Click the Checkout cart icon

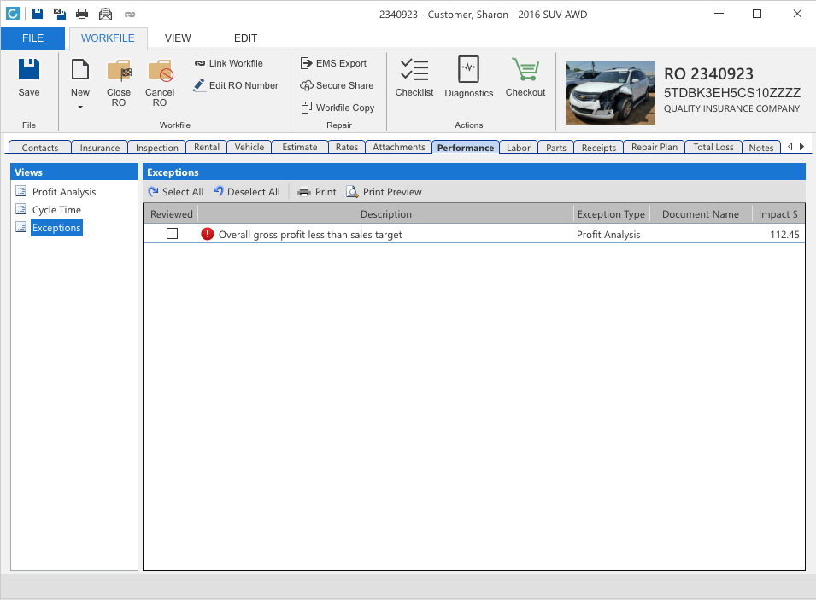tap(525, 77)
